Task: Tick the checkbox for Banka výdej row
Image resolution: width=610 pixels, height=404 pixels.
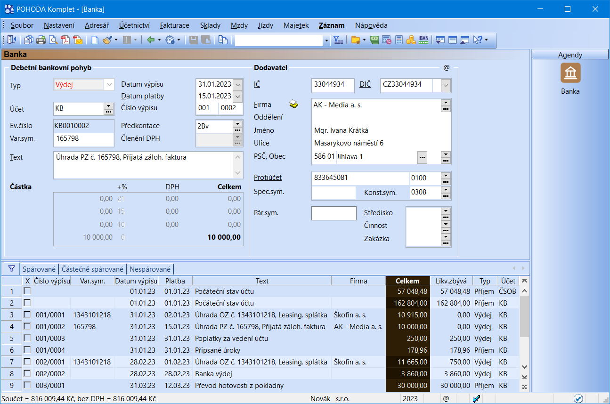Action: tap(27, 373)
